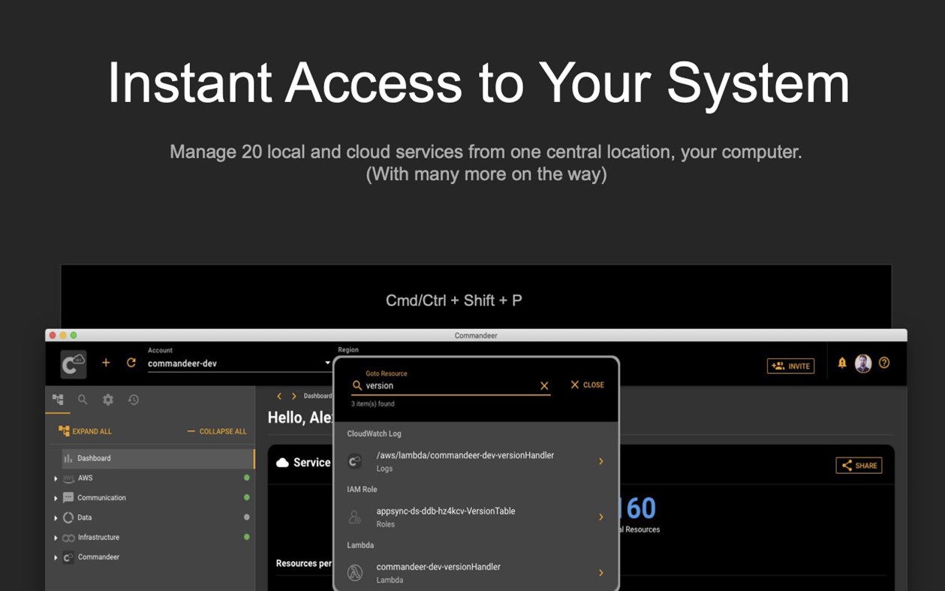Open the sidebar settings gear tab
The image size is (945, 591).
(x=108, y=400)
